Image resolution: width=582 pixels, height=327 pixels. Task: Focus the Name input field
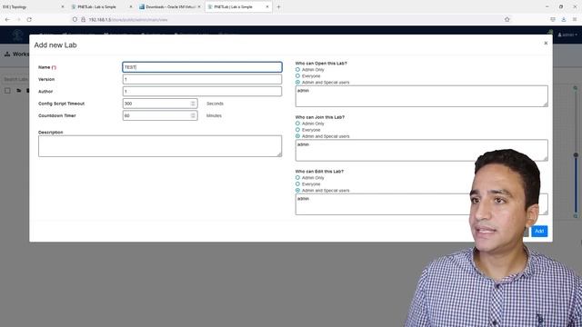[202, 67]
